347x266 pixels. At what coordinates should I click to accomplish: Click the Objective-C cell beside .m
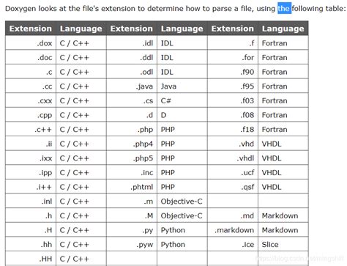pyautogui.click(x=182, y=202)
